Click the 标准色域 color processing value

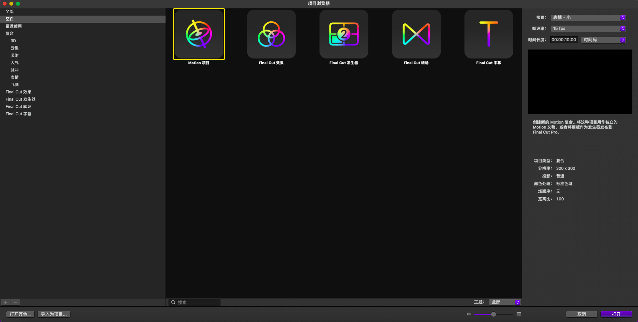(564, 184)
